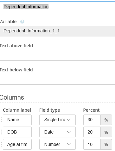Click the 20 percent width field
This screenshot has width=115, height=151.
(x=92, y=132)
